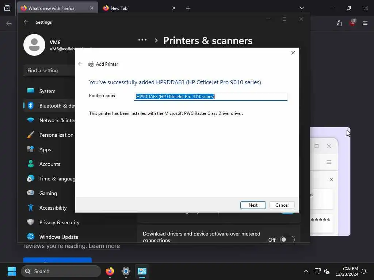
Task: Click the Network wifi icon in the sidebar
Action: (31, 120)
